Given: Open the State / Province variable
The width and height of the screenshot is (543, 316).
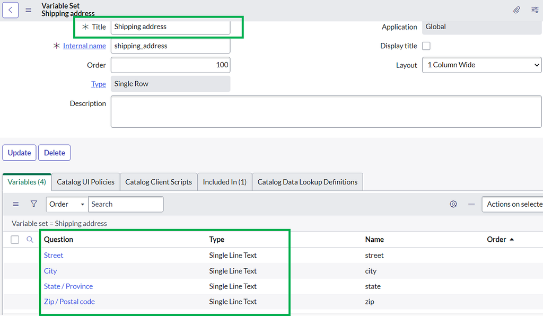Looking at the screenshot, I should pyautogui.click(x=68, y=286).
